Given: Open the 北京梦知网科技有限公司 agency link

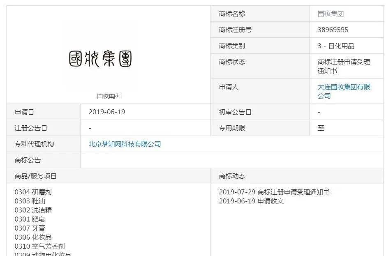Looking at the screenshot, I should 124,144.
